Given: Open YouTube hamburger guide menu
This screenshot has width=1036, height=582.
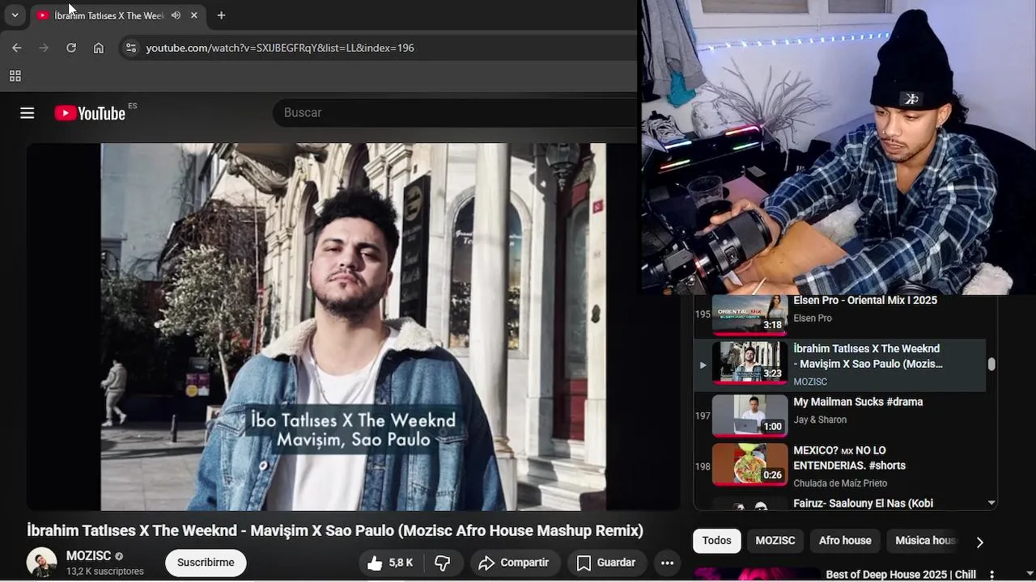Looking at the screenshot, I should 28,113.
